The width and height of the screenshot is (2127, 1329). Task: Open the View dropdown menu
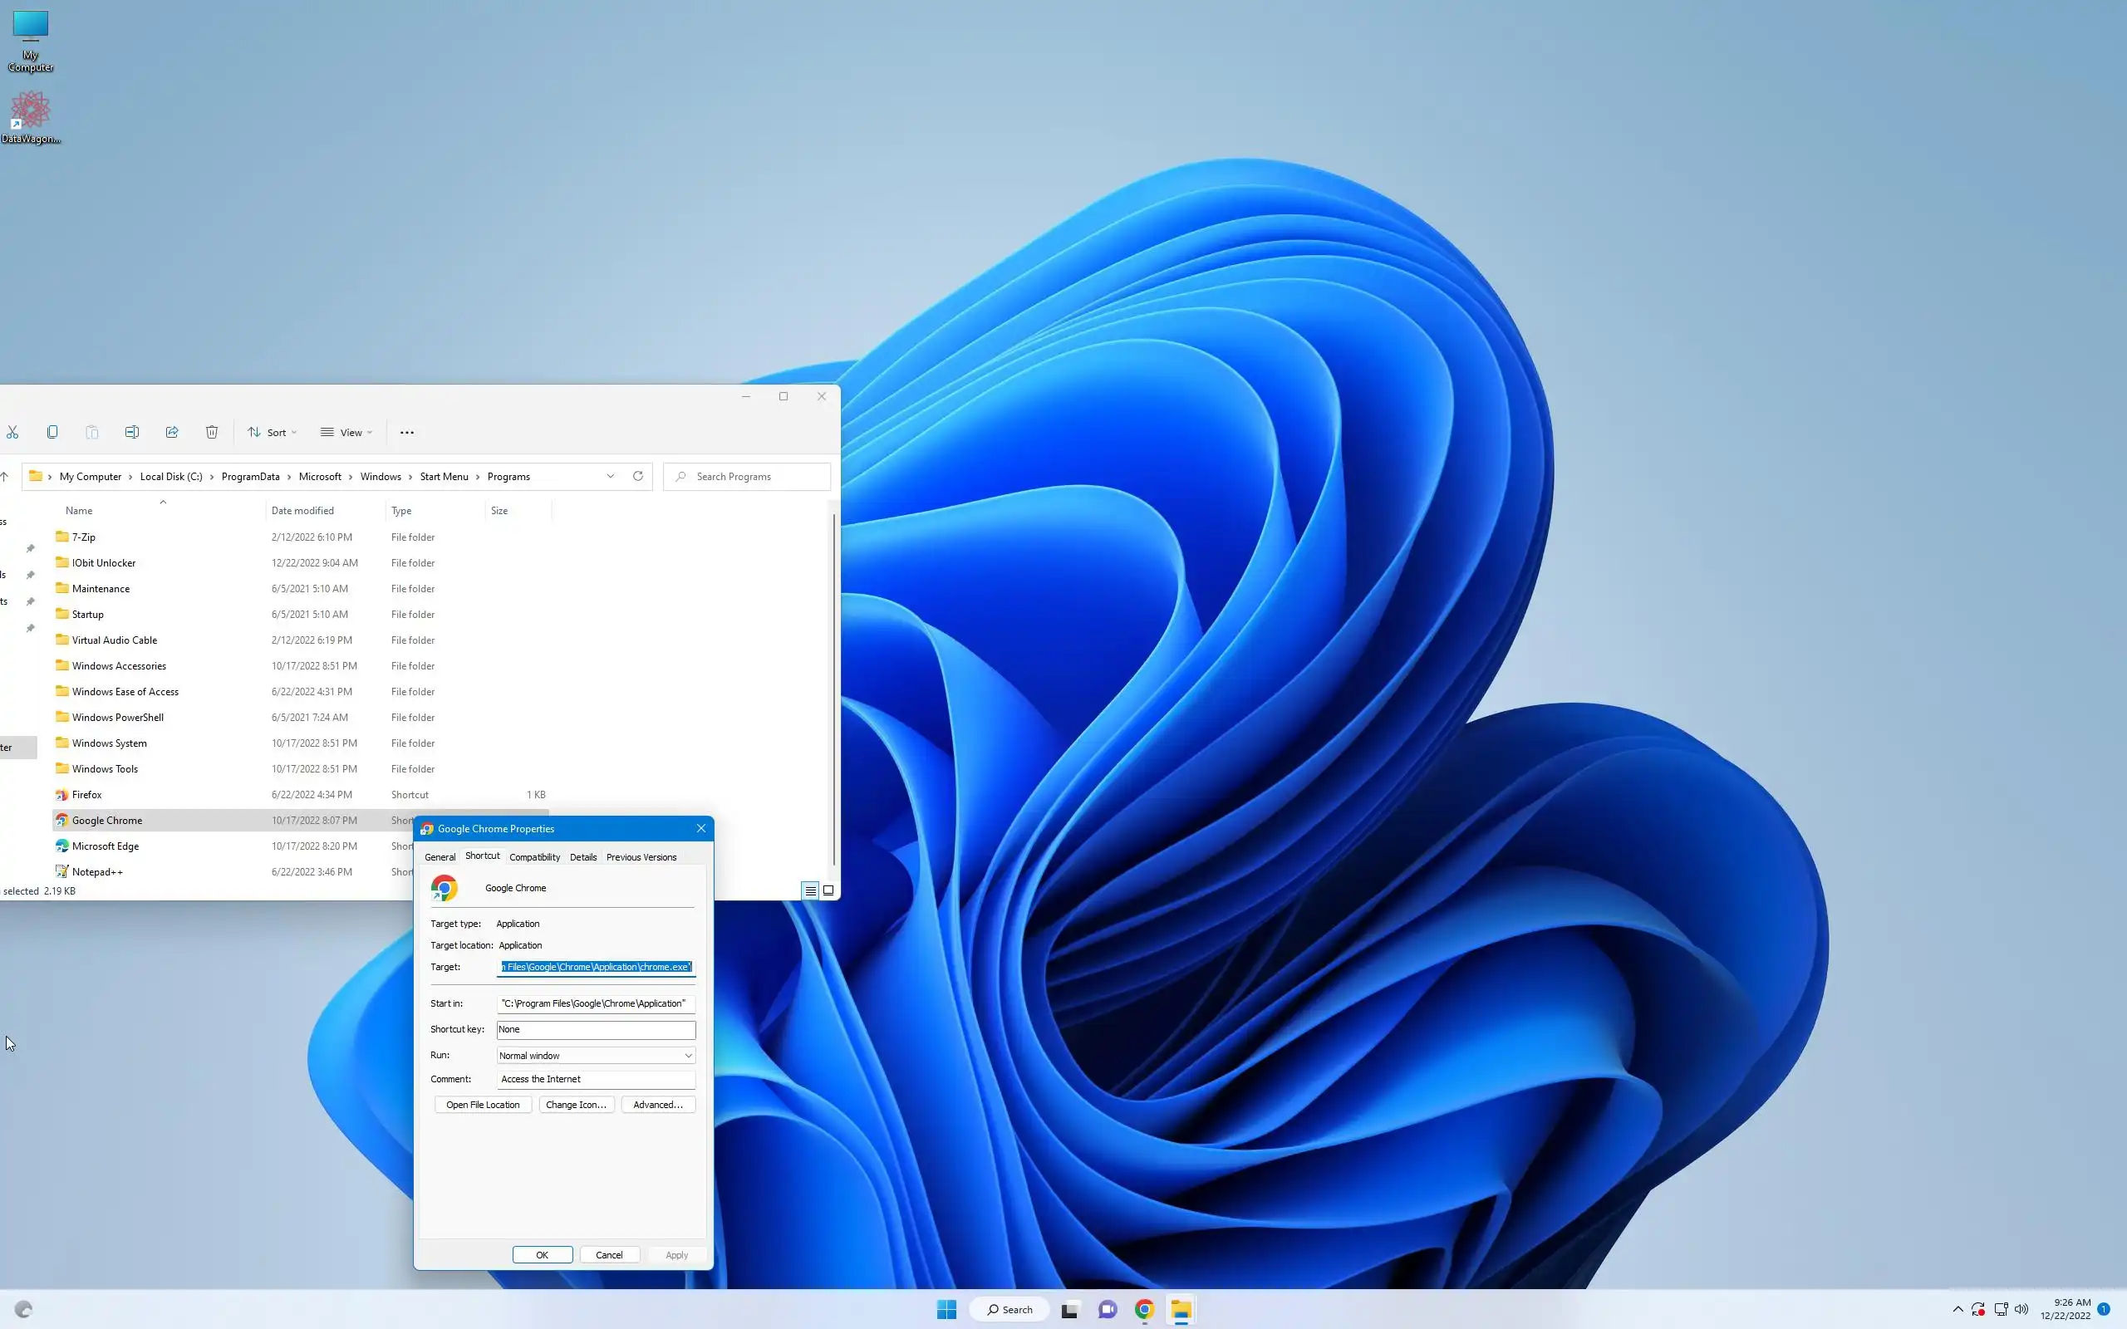click(x=346, y=433)
